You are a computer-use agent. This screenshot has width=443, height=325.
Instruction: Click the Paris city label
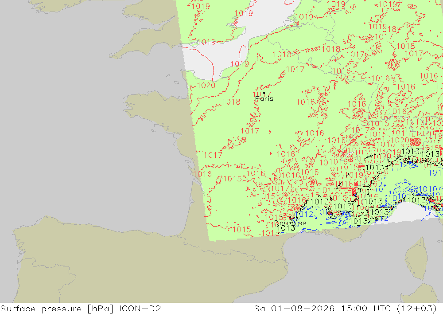click(x=264, y=99)
